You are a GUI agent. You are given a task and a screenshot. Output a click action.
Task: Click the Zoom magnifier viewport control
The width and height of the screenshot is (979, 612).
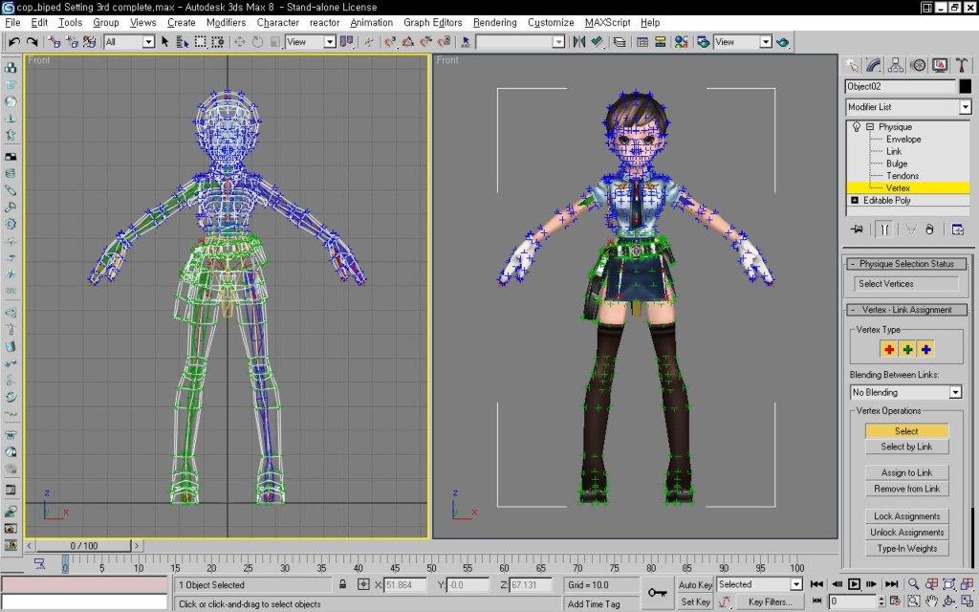pyautogui.click(x=913, y=584)
